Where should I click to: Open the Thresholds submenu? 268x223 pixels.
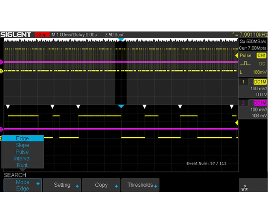point(140,185)
